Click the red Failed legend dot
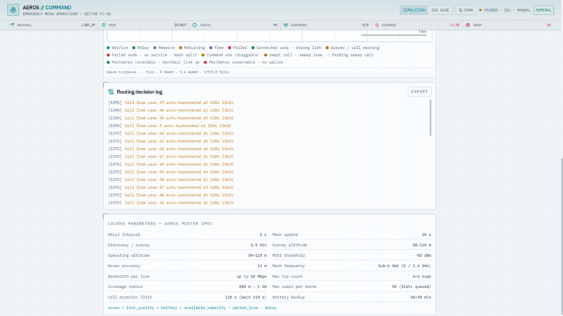Viewport: 563px width, 316px height. [x=229, y=47]
